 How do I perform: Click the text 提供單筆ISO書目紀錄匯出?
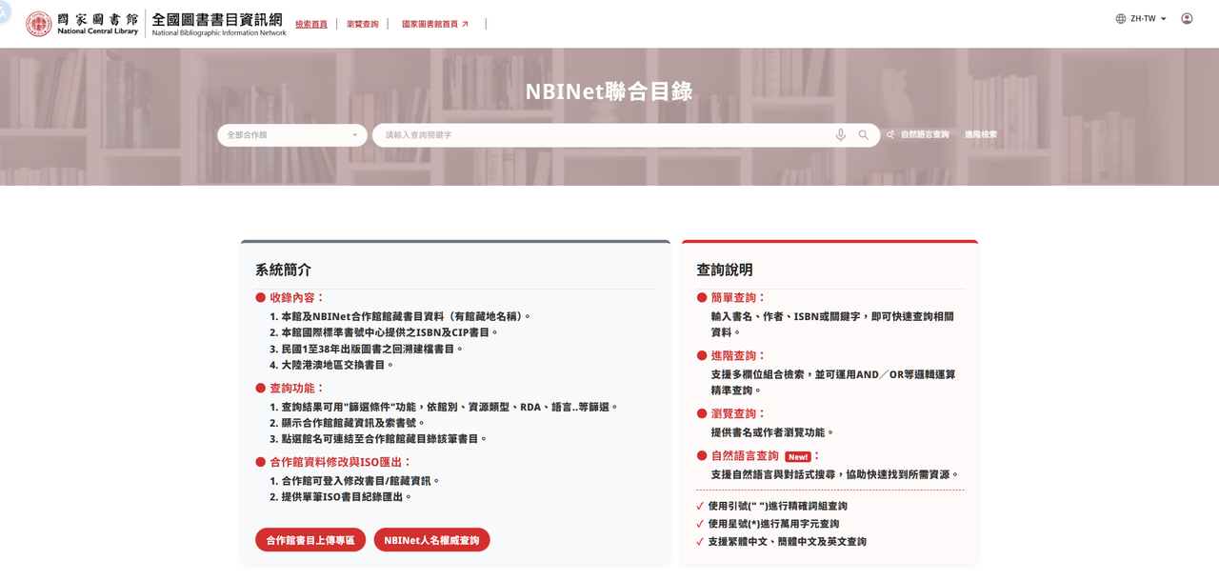click(x=348, y=497)
